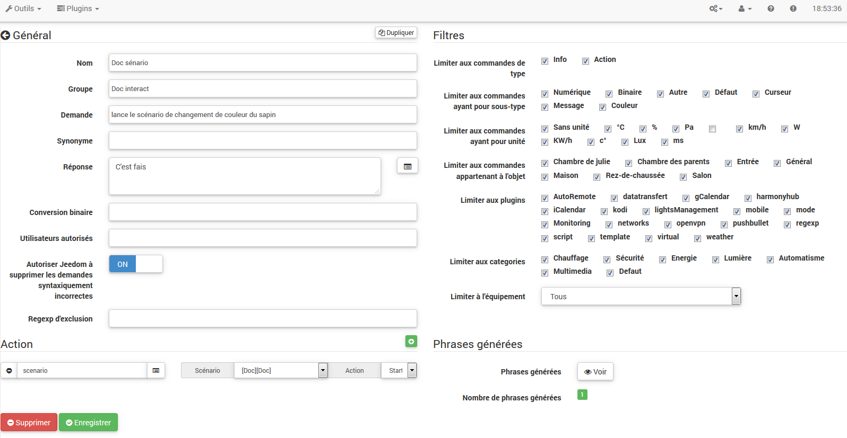Screen dimensions: 847x438
Task: Click the Enregistrer button
Action: pyautogui.click(x=88, y=423)
